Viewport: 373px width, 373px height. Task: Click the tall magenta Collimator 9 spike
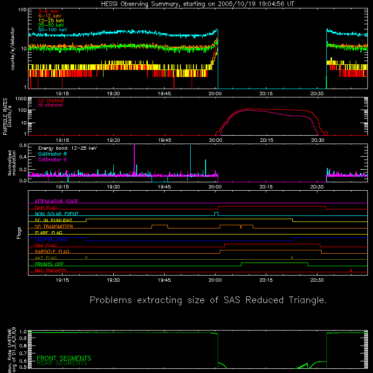134,159
